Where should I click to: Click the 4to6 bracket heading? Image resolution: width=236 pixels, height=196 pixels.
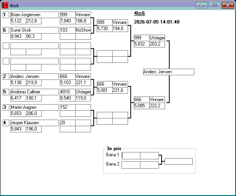click(x=139, y=14)
